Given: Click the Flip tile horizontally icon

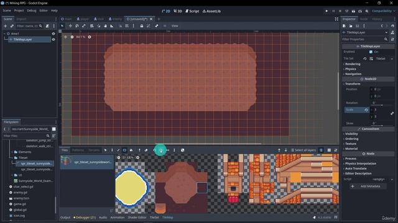Looking at the screenshot, I should coord(167,150).
